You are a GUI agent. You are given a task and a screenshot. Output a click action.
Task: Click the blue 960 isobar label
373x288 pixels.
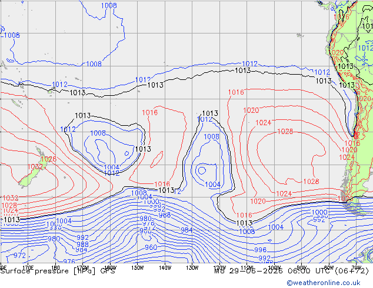(x=151, y=247)
